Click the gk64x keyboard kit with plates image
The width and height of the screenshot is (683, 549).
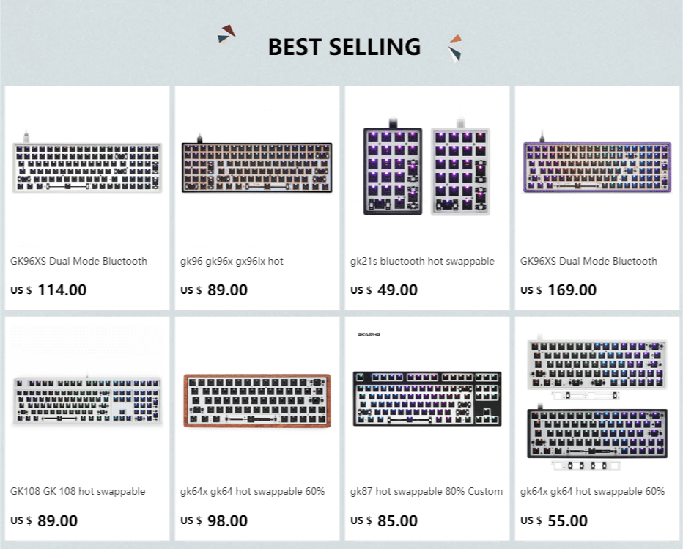coord(597,402)
